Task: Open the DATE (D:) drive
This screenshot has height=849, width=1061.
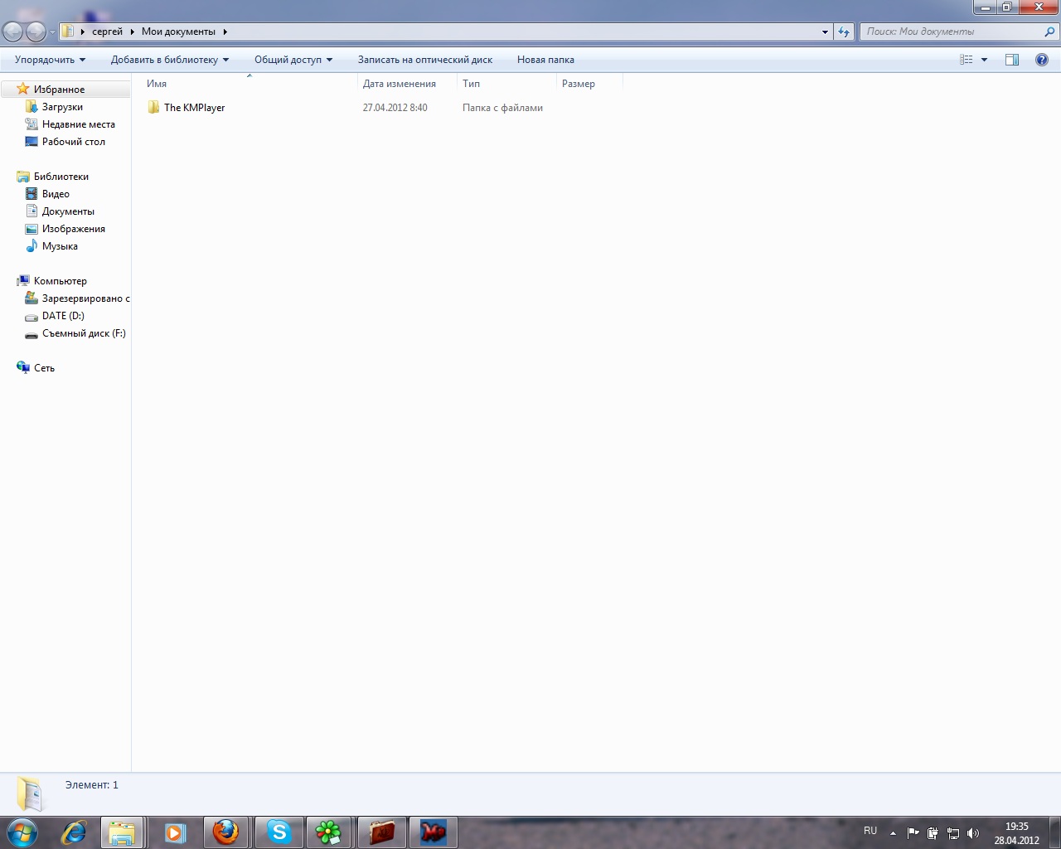Action: pyautogui.click(x=63, y=316)
